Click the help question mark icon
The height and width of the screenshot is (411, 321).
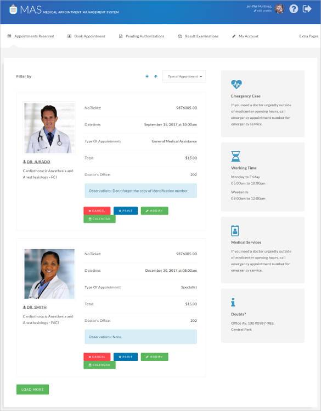pos(294,9)
